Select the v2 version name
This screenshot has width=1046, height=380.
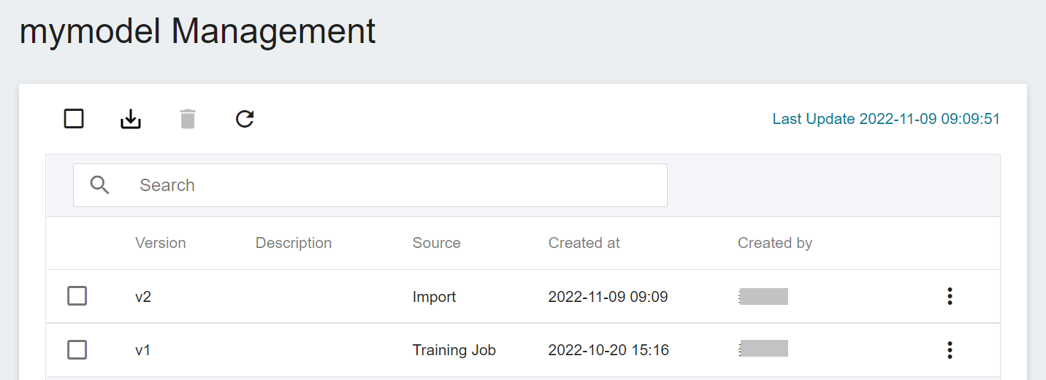(143, 297)
